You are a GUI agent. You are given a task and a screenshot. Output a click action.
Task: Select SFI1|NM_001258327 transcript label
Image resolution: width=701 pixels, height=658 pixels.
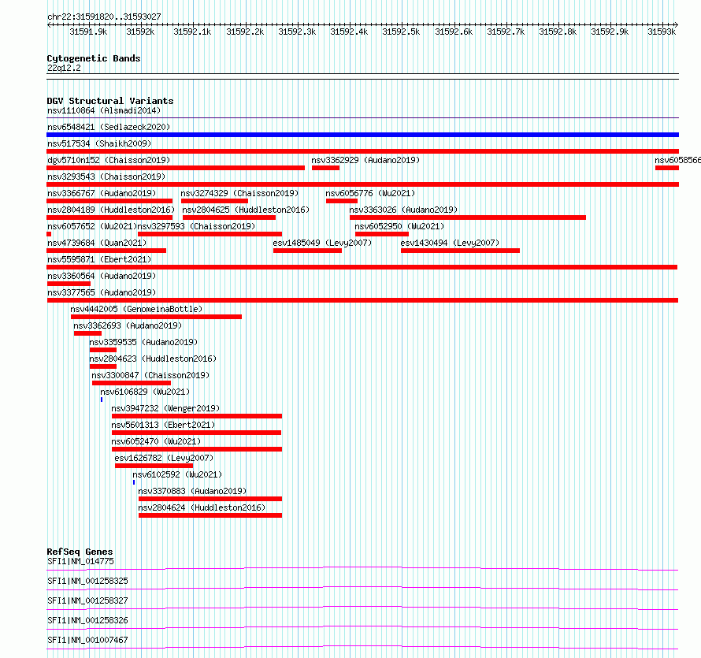87,600
